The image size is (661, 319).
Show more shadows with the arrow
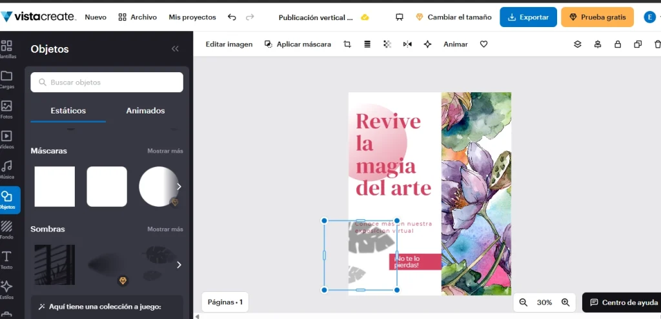click(x=179, y=264)
